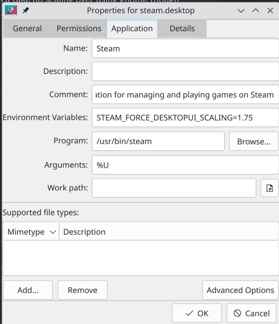
Task: Focus the Environment Variables field
Action: (185, 118)
